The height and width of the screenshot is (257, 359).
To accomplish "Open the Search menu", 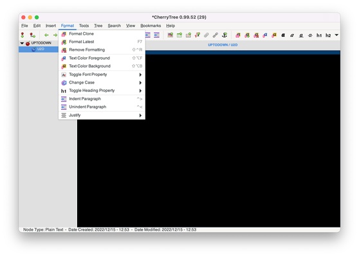I will [115, 26].
